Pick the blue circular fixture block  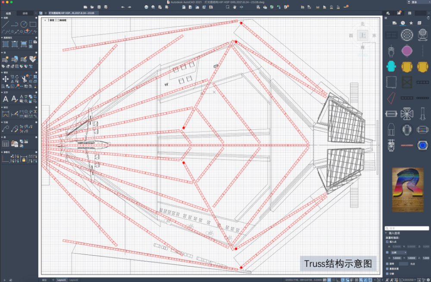(422, 145)
